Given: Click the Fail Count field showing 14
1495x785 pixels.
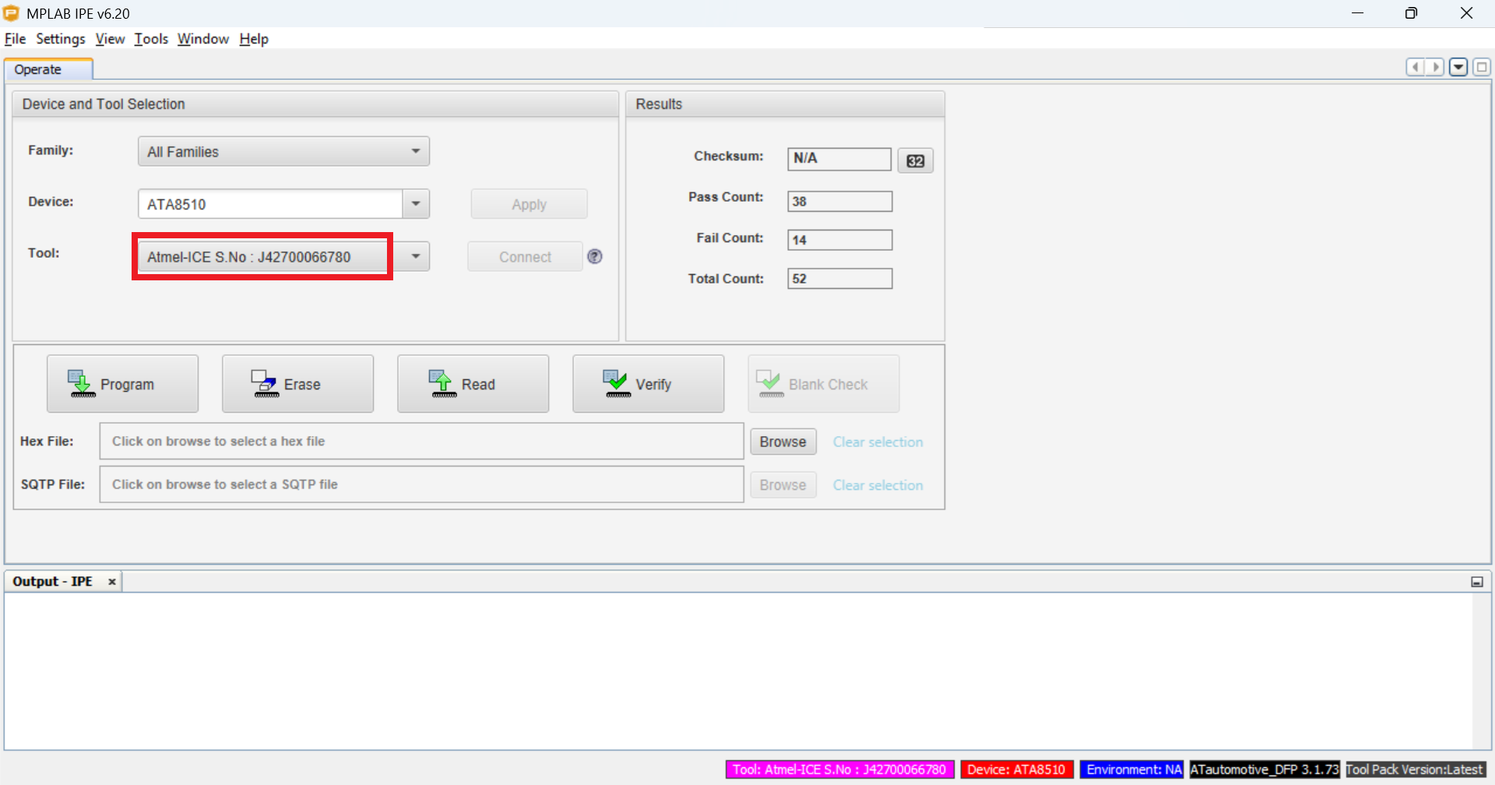Looking at the screenshot, I should [x=839, y=240].
